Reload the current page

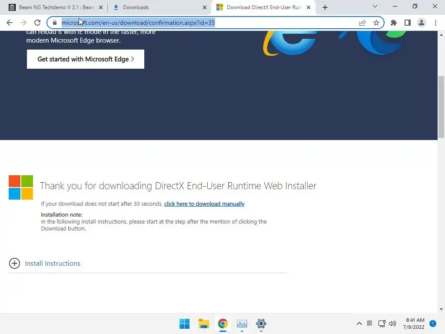[x=37, y=23]
